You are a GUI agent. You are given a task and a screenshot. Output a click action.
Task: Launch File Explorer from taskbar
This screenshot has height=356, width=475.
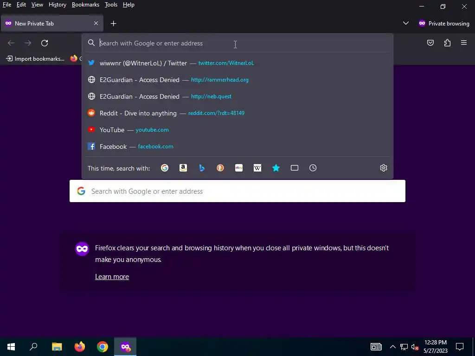pyautogui.click(x=57, y=347)
